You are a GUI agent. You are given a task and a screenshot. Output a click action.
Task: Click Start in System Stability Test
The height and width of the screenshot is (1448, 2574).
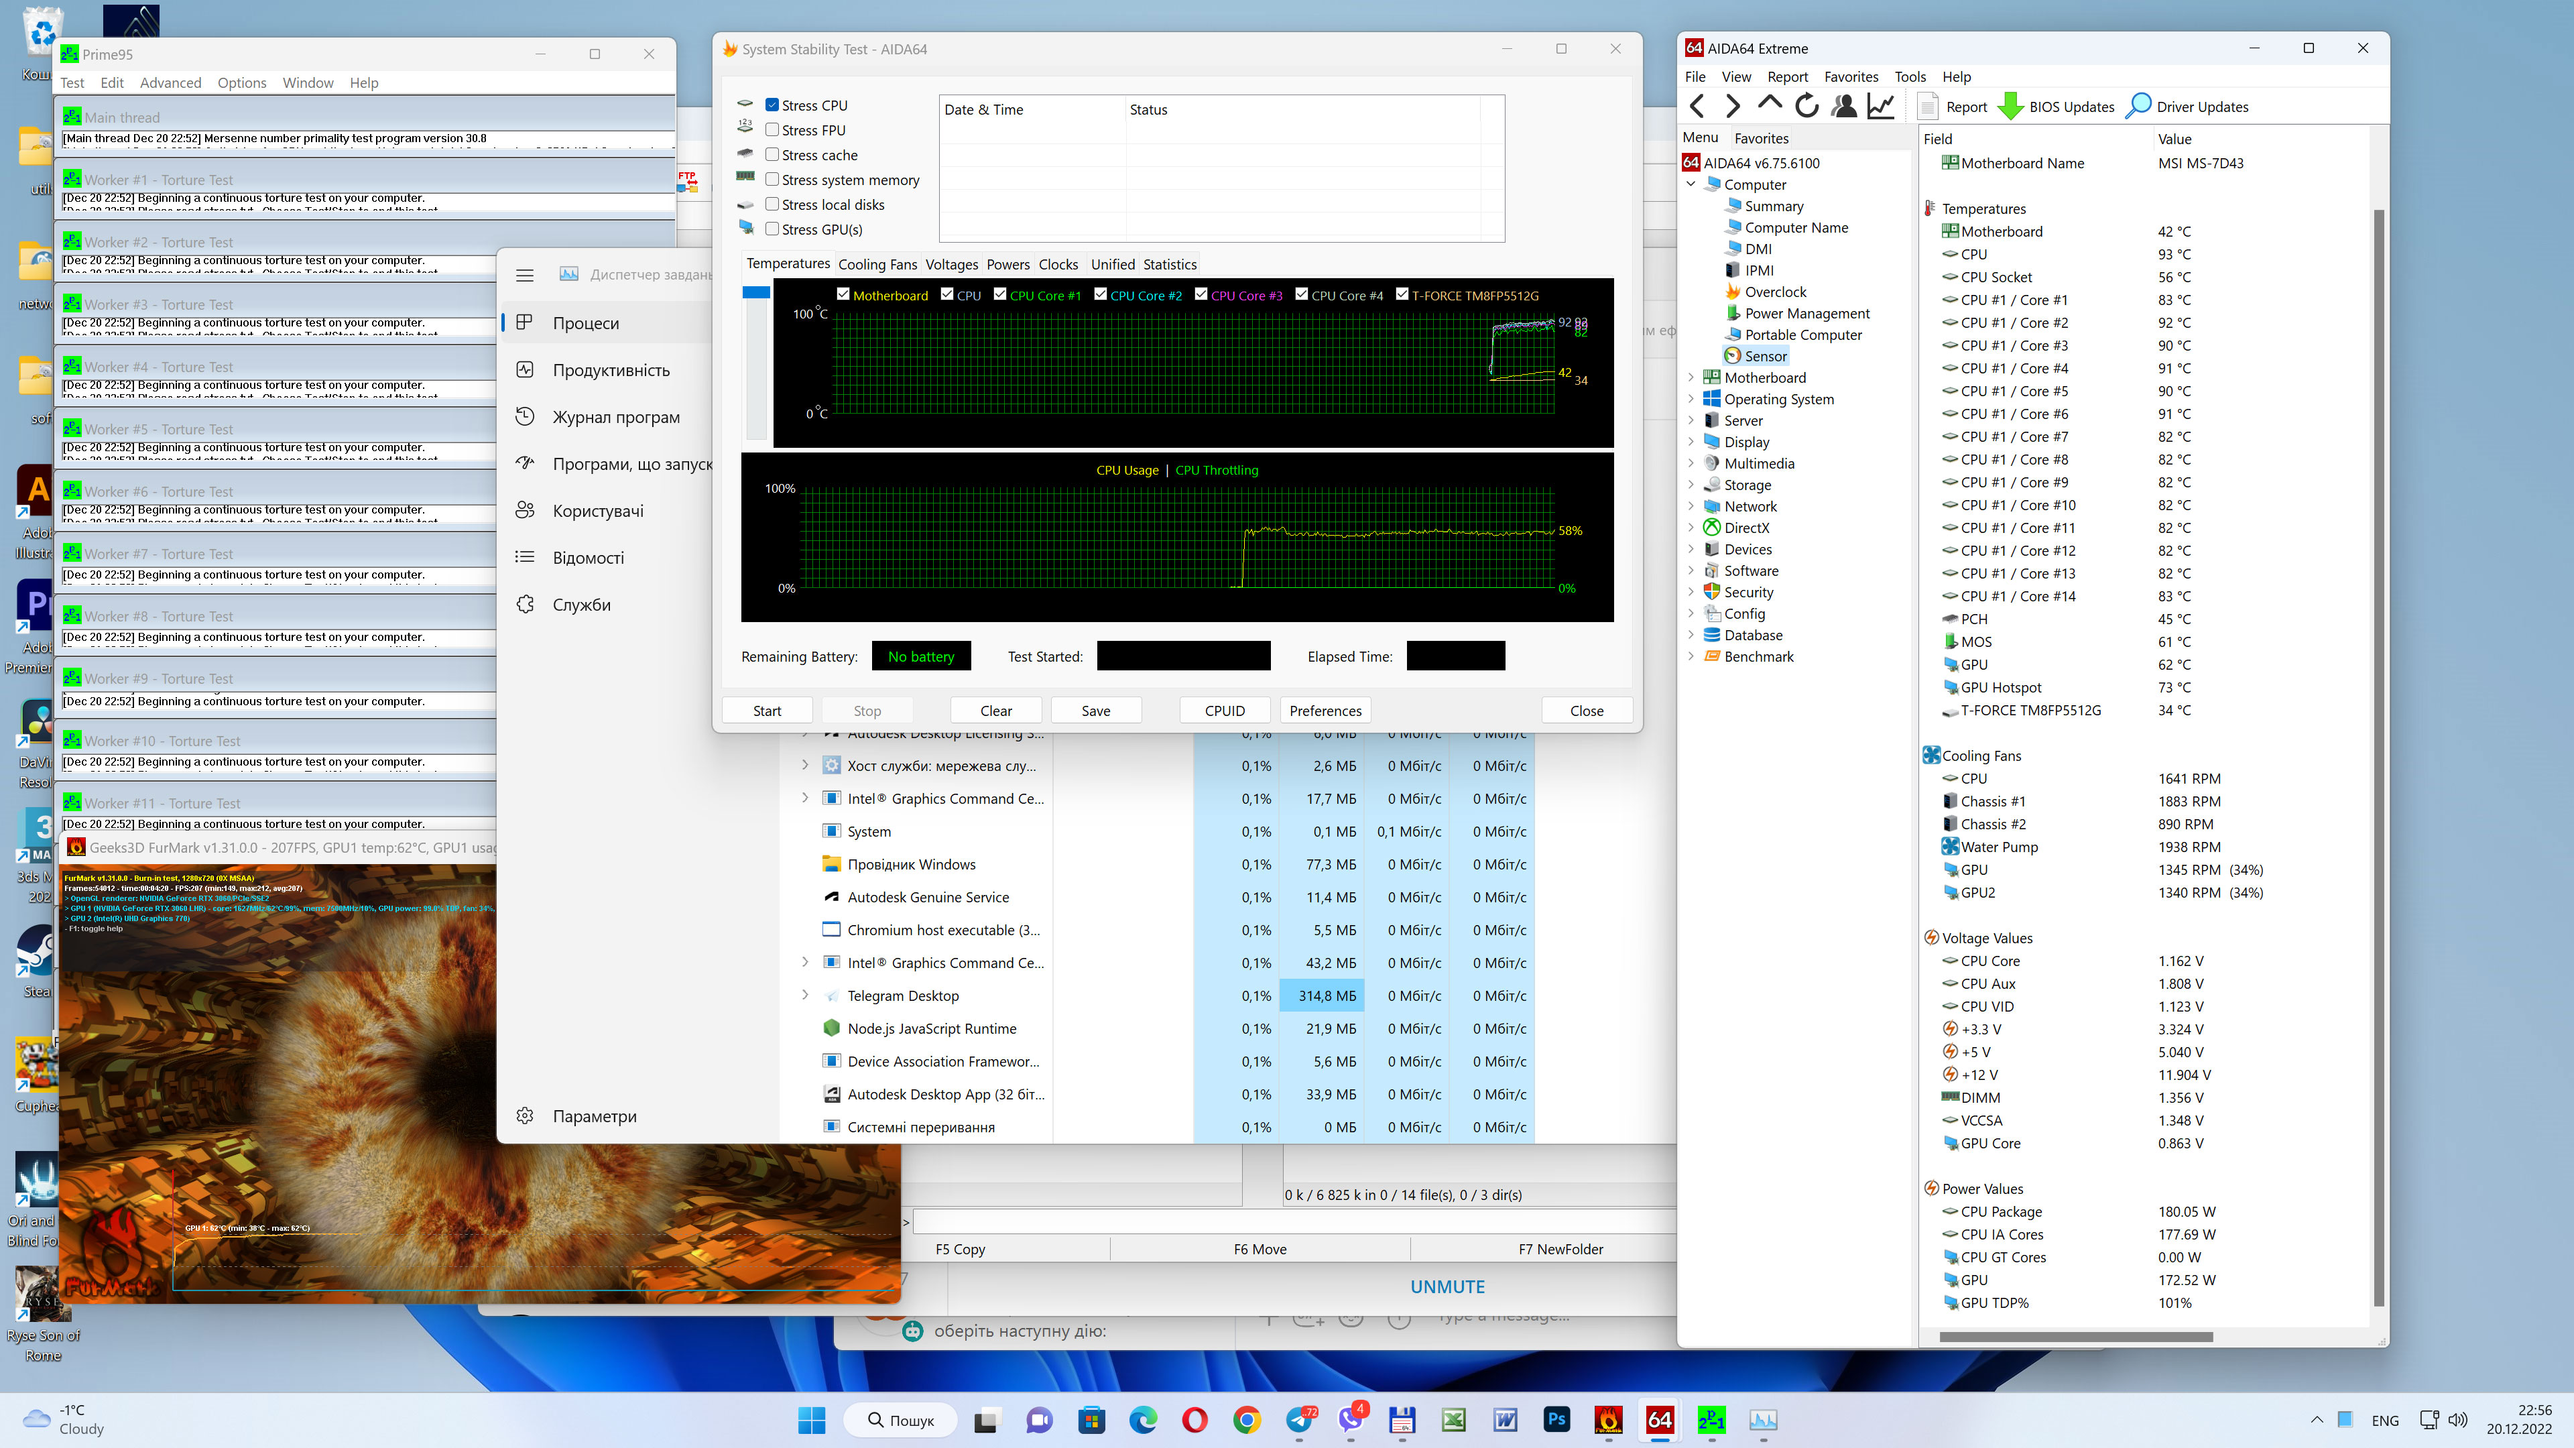[768, 711]
